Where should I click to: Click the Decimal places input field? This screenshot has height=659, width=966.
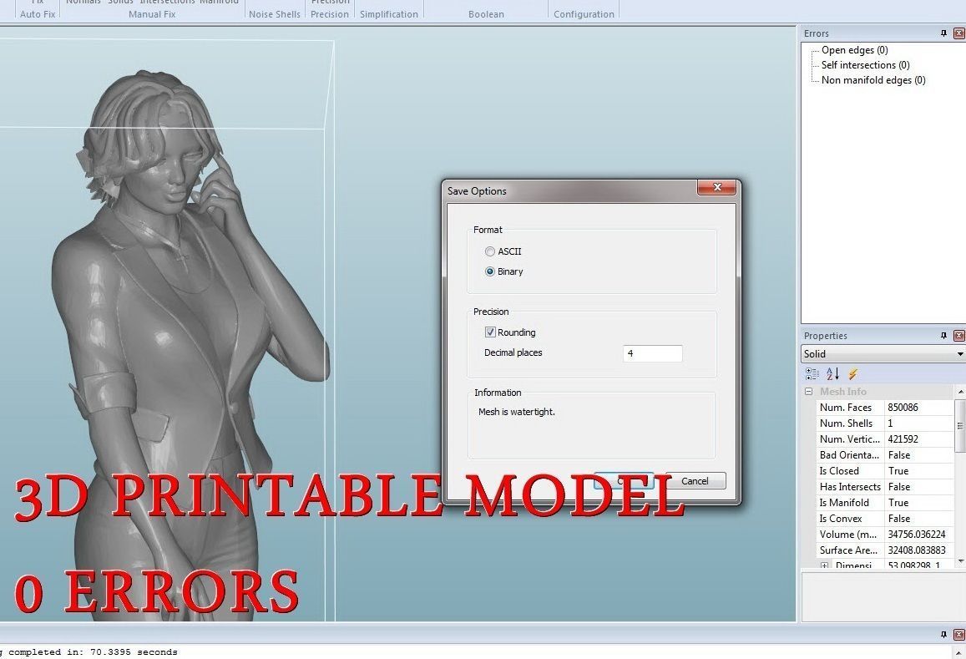point(652,353)
